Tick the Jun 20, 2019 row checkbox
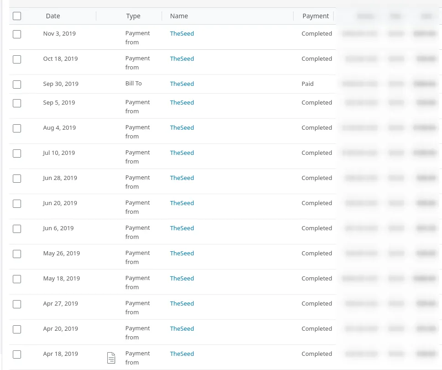This screenshot has width=442, height=370. [x=17, y=204]
